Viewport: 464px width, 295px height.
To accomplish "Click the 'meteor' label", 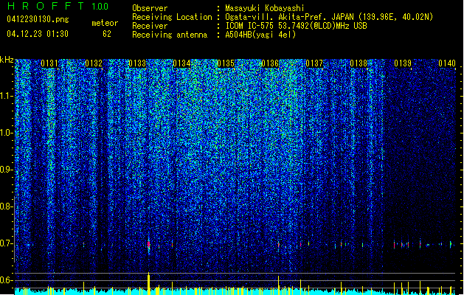I will [105, 23].
